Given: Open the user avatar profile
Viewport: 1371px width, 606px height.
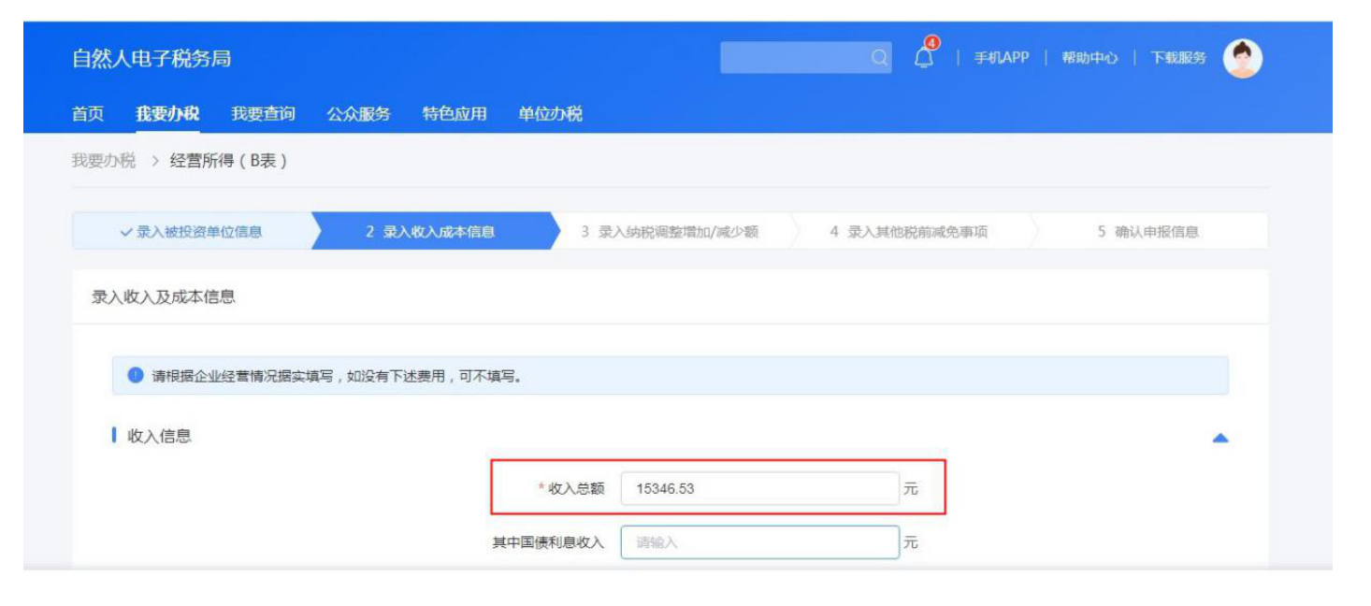Looking at the screenshot, I should pyautogui.click(x=1242, y=58).
